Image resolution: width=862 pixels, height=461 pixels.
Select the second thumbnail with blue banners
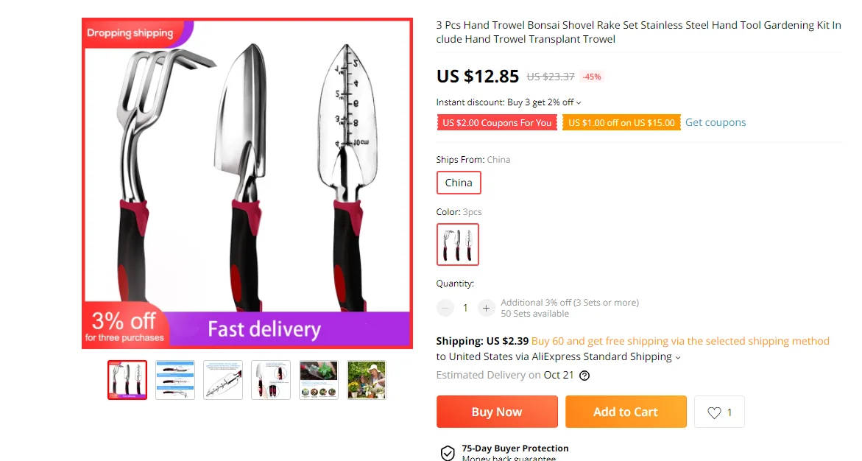pyautogui.click(x=174, y=379)
